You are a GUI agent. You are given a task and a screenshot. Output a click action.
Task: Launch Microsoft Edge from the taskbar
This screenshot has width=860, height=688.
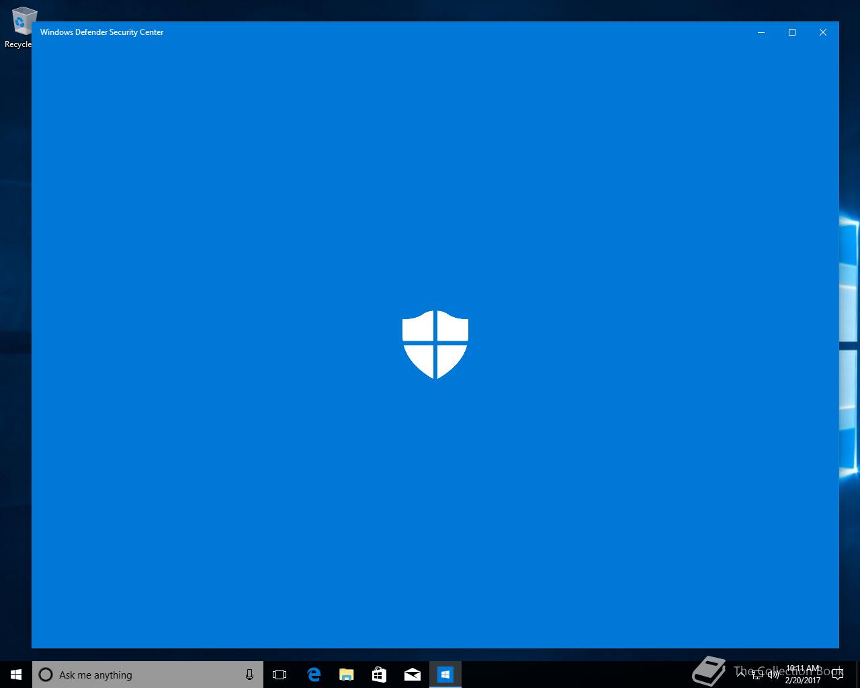pos(314,675)
